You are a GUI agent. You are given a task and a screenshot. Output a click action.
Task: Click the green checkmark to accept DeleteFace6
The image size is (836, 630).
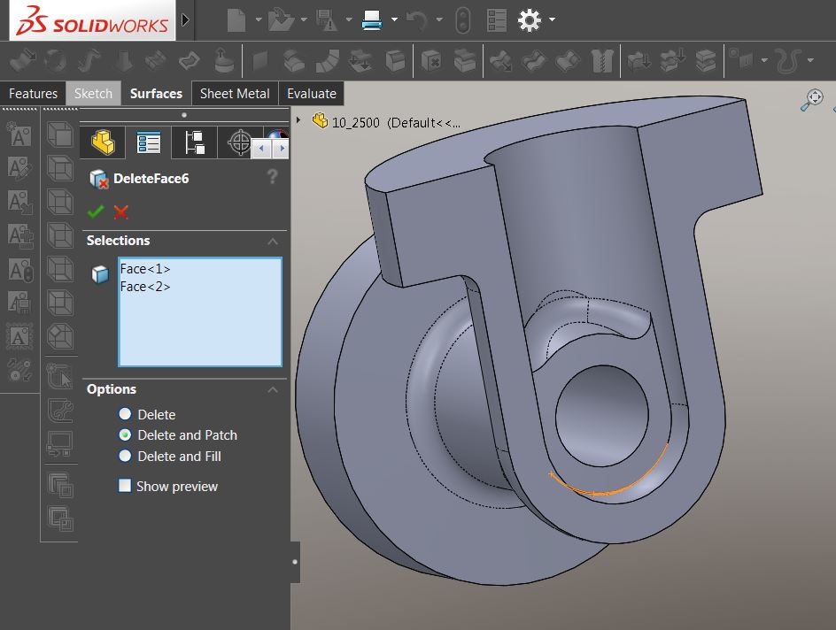coord(96,211)
